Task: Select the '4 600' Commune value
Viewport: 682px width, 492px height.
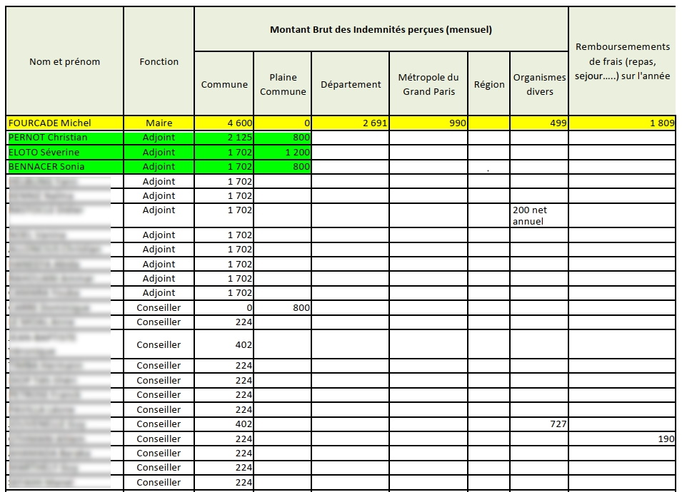Action: click(x=224, y=123)
